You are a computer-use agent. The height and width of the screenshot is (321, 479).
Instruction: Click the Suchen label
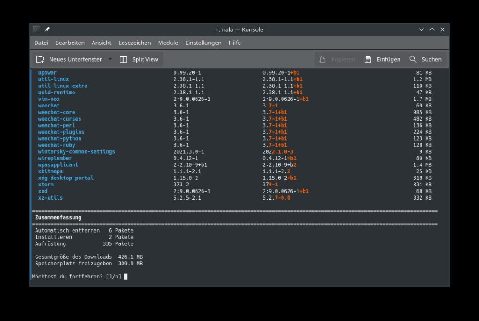(x=432, y=59)
